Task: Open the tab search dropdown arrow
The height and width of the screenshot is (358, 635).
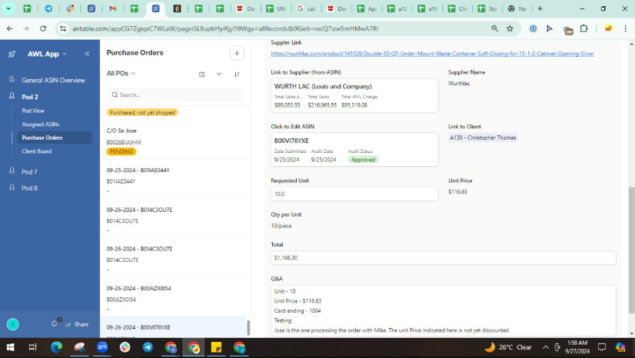Action: click(8, 8)
